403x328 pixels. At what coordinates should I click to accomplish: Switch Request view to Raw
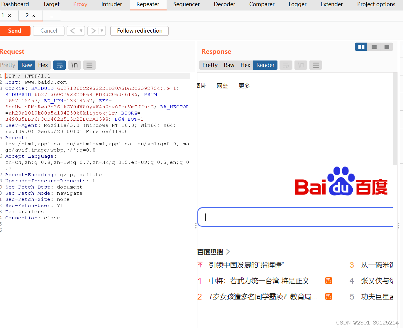tap(27, 65)
